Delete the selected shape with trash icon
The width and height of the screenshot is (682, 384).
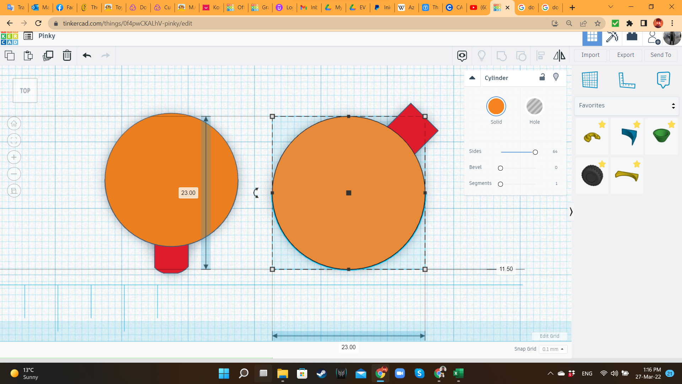coord(67,55)
